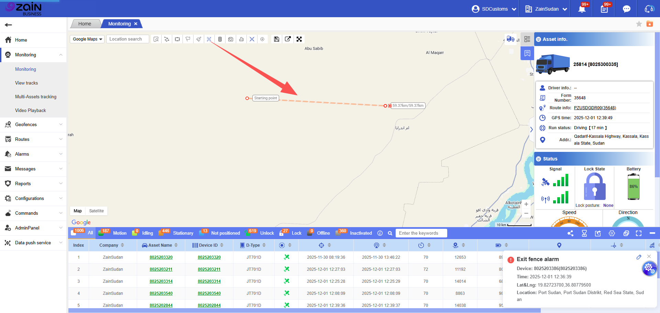
Task: Open notifications bell in top bar
Action: (x=582, y=9)
